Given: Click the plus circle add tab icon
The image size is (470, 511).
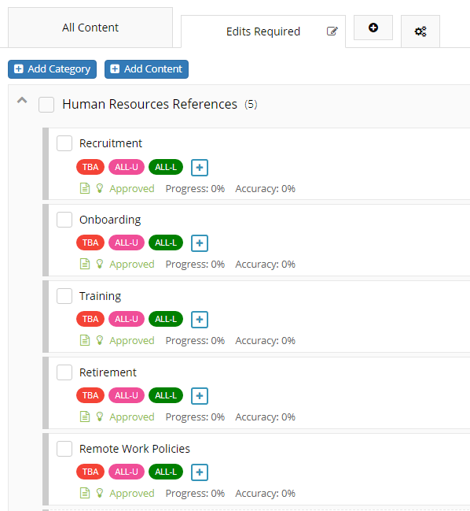Looking at the screenshot, I should (373, 28).
